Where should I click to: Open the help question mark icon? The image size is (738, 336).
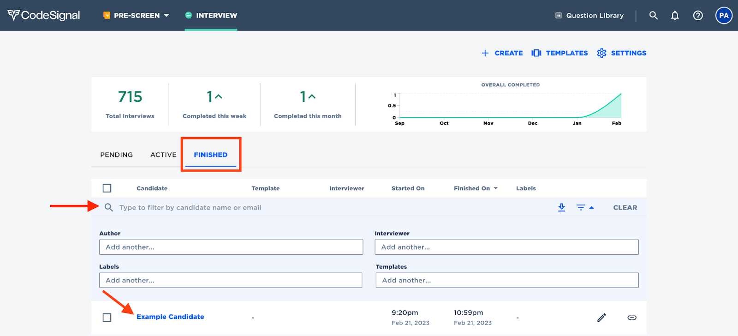click(x=698, y=15)
